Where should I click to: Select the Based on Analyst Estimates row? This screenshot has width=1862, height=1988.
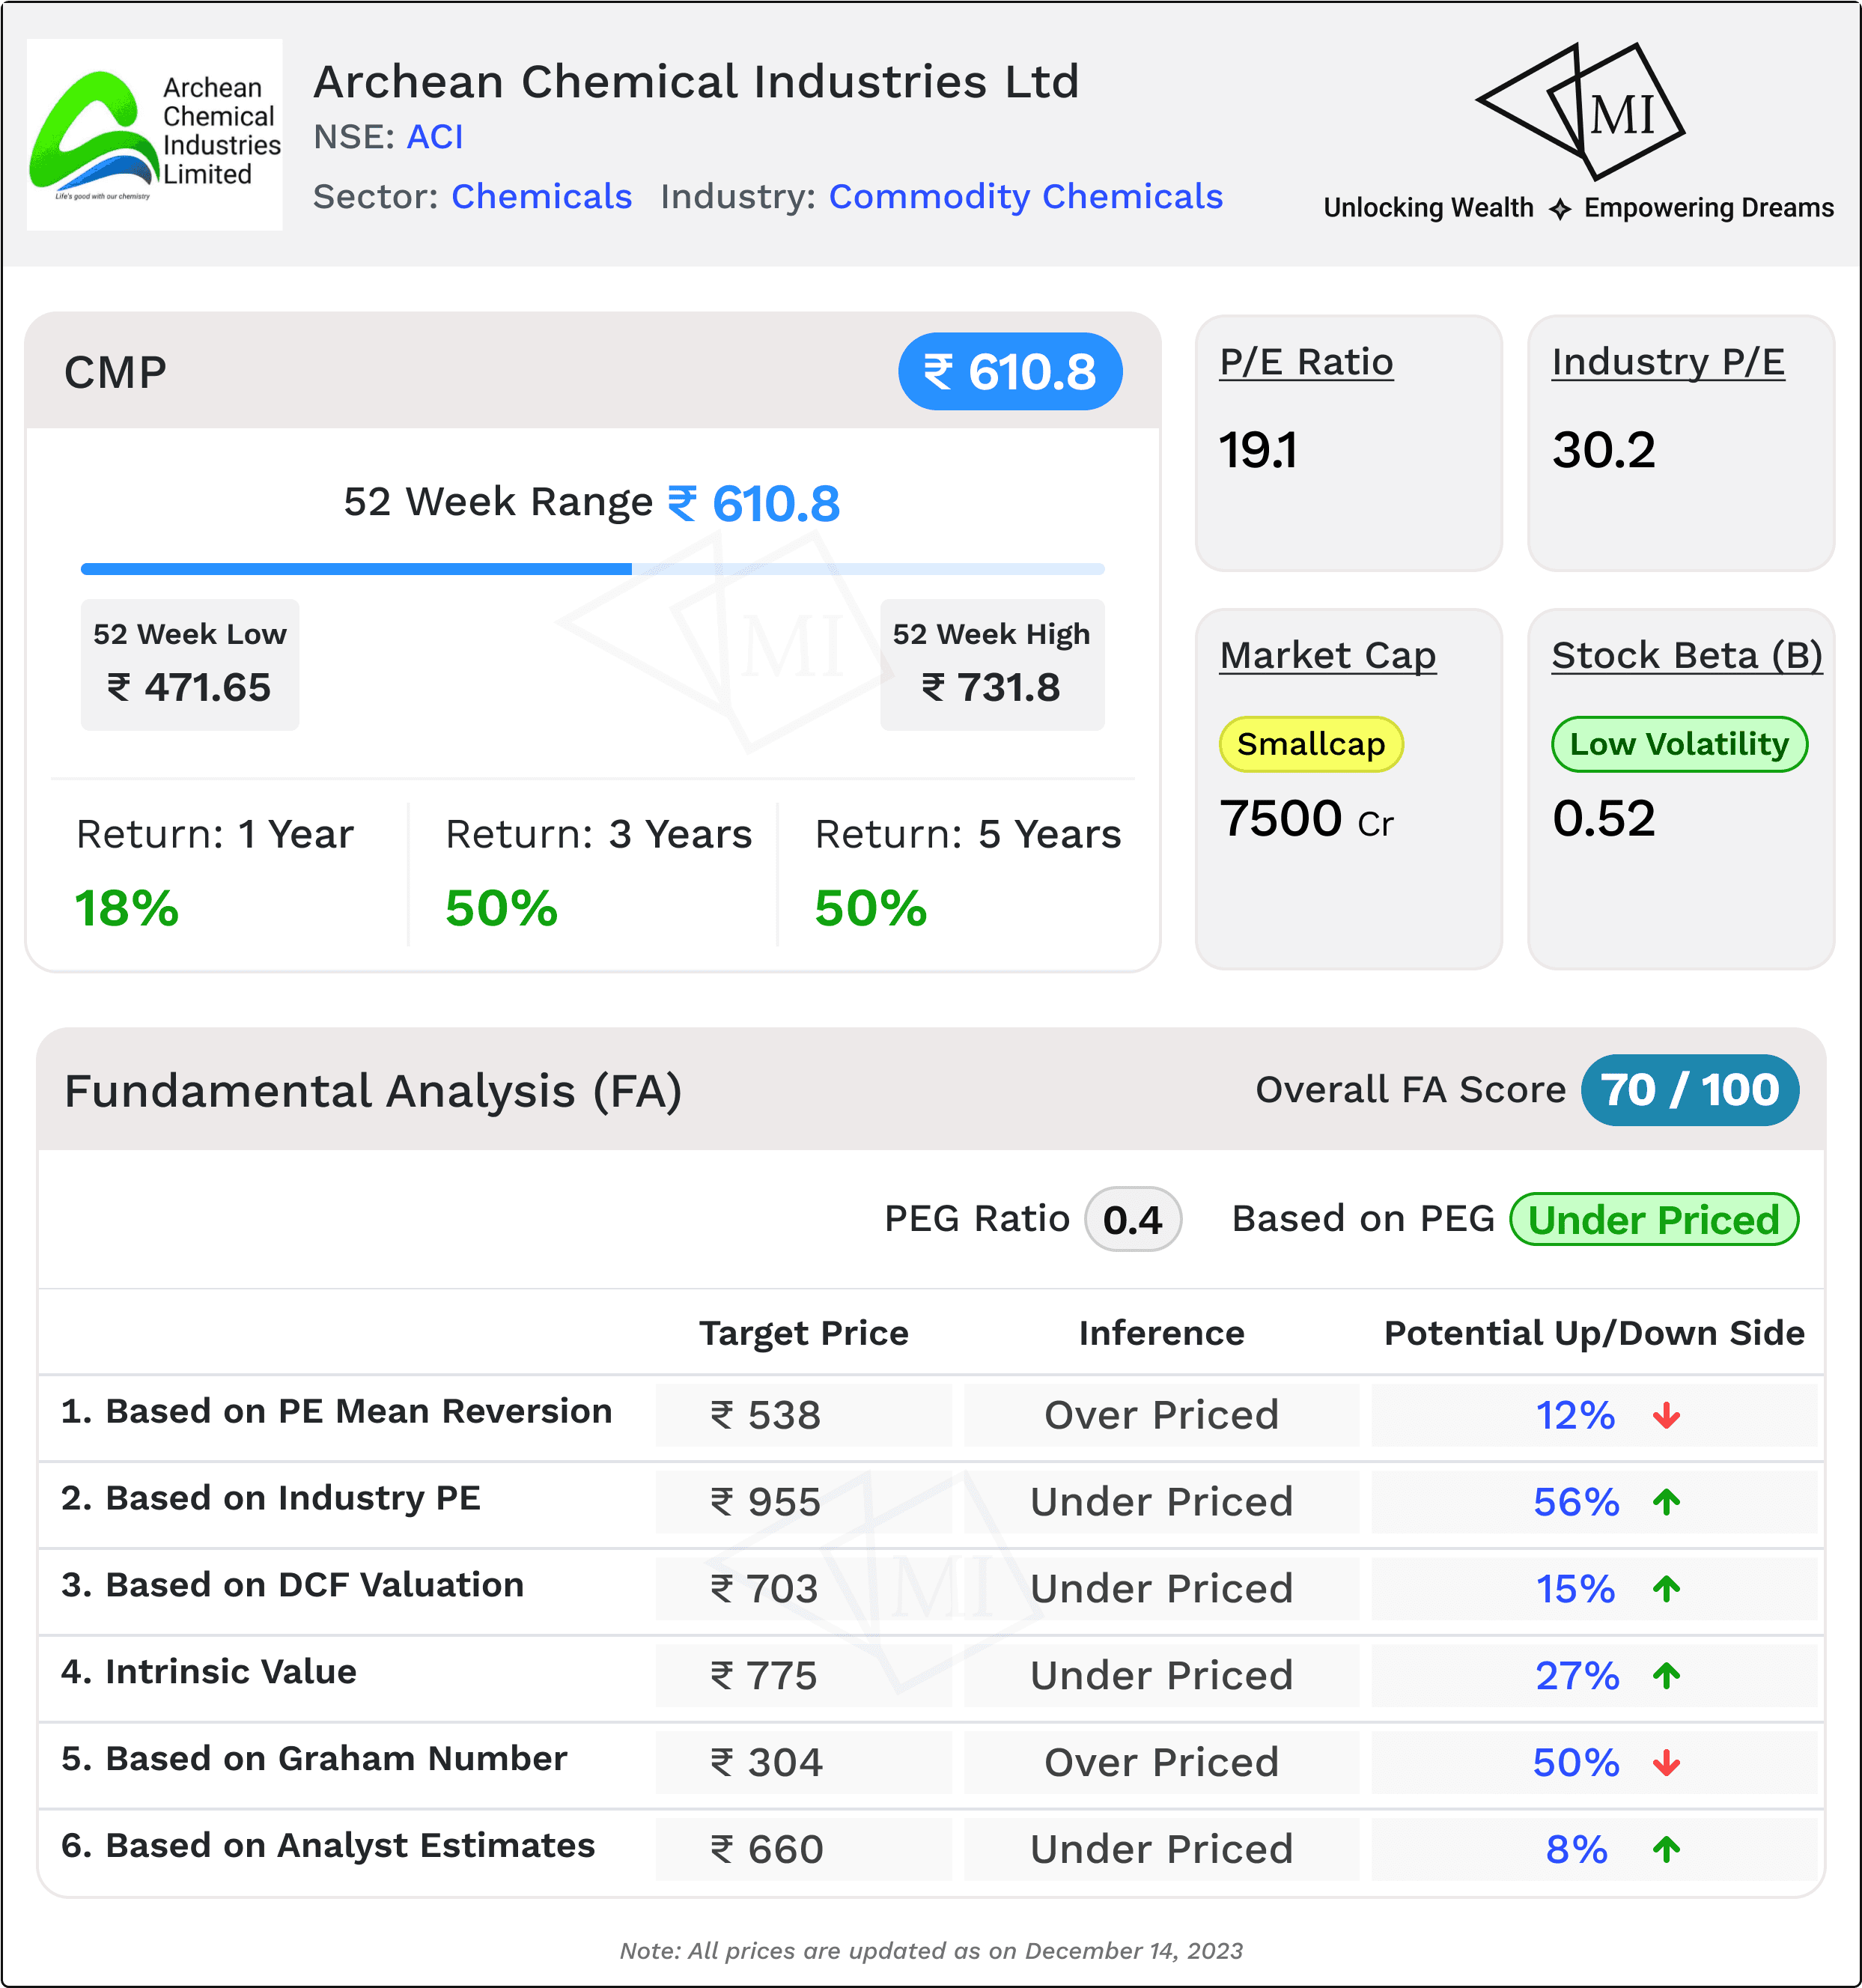[931, 1851]
